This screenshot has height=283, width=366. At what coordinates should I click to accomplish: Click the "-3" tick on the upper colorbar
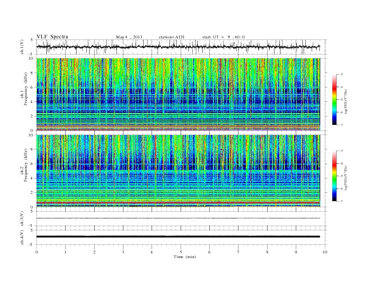pyautogui.click(x=341, y=74)
